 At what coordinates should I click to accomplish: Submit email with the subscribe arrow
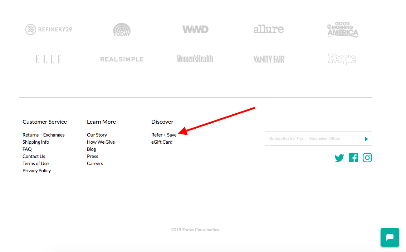pyautogui.click(x=366, y=139)
